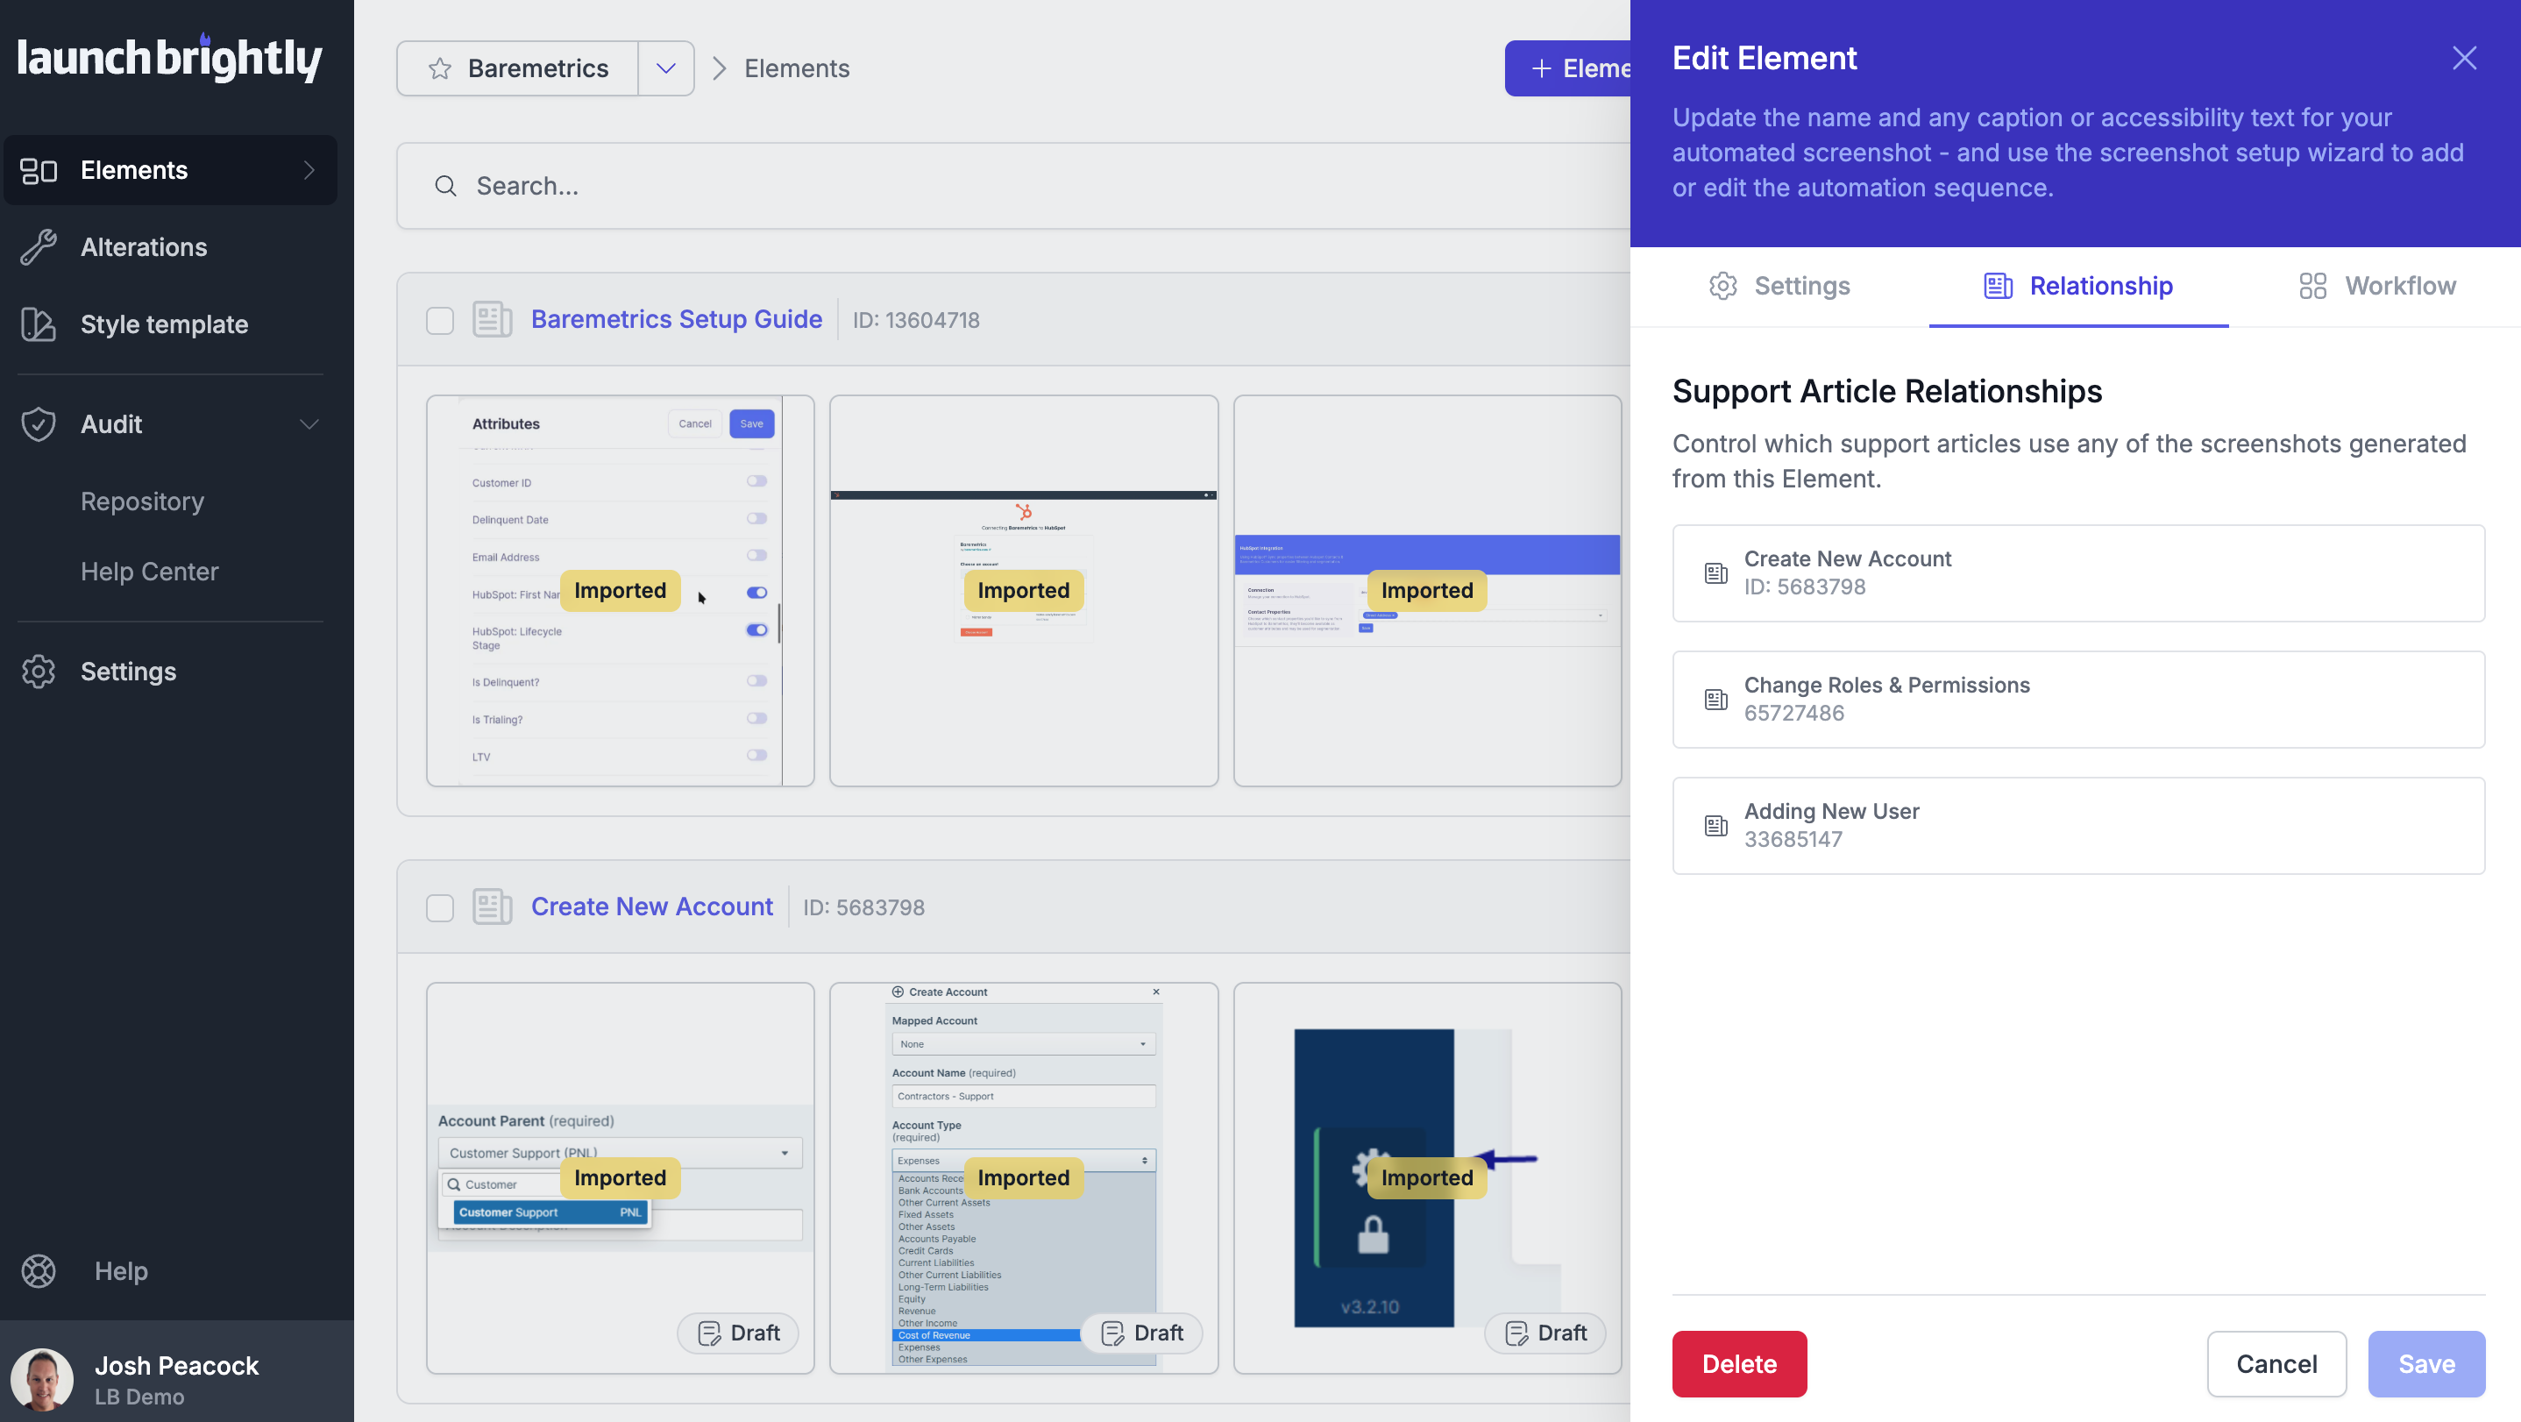Click the Settings gear icon in sidebar
Screen dimensions: 2521x1422
pyautogui.click(x=39, y=672)
